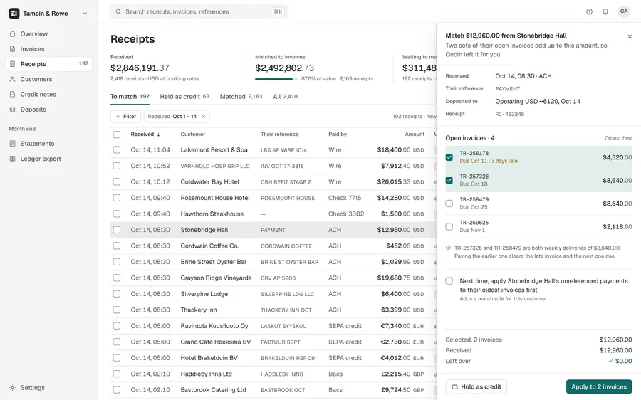Sort by the Received column arrow

pyautogui.click(x=158, y=135)
